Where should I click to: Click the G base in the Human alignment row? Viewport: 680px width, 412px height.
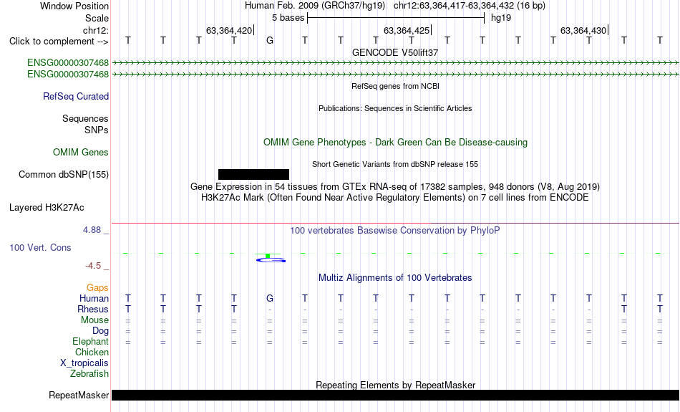(270, 298)
